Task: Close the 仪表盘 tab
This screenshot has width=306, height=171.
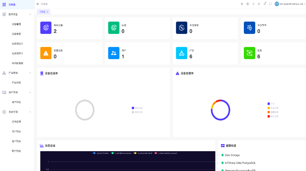Action: tap(47, 12)
